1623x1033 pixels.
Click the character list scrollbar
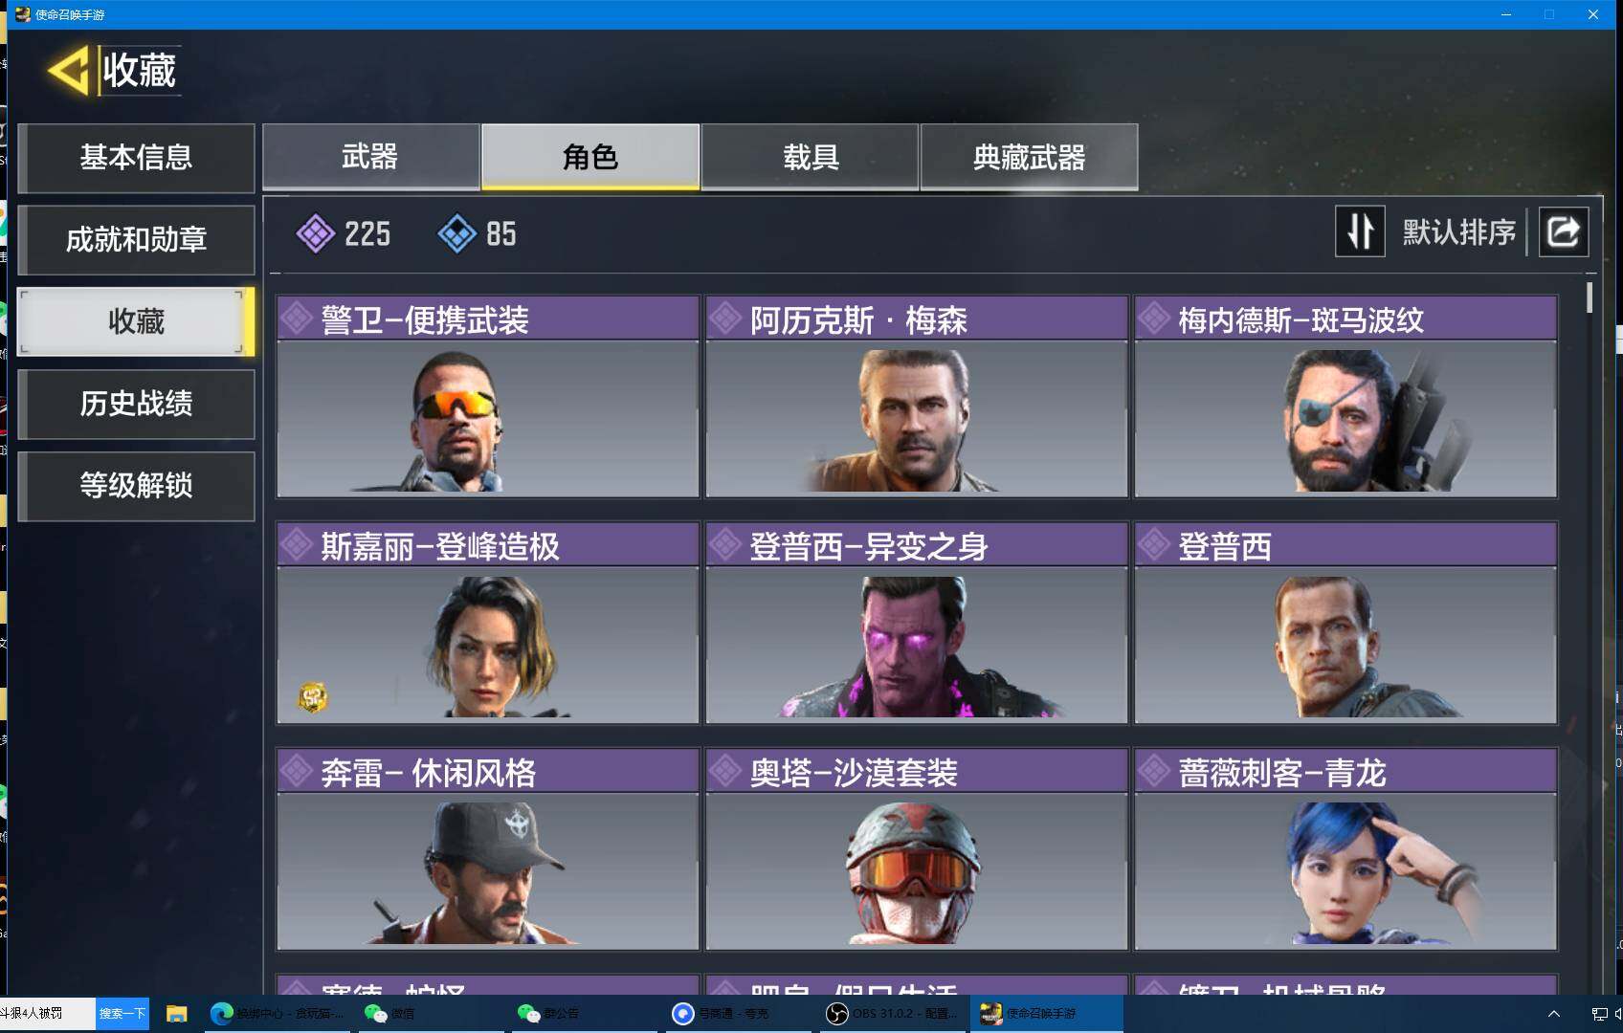[1590, 297]
